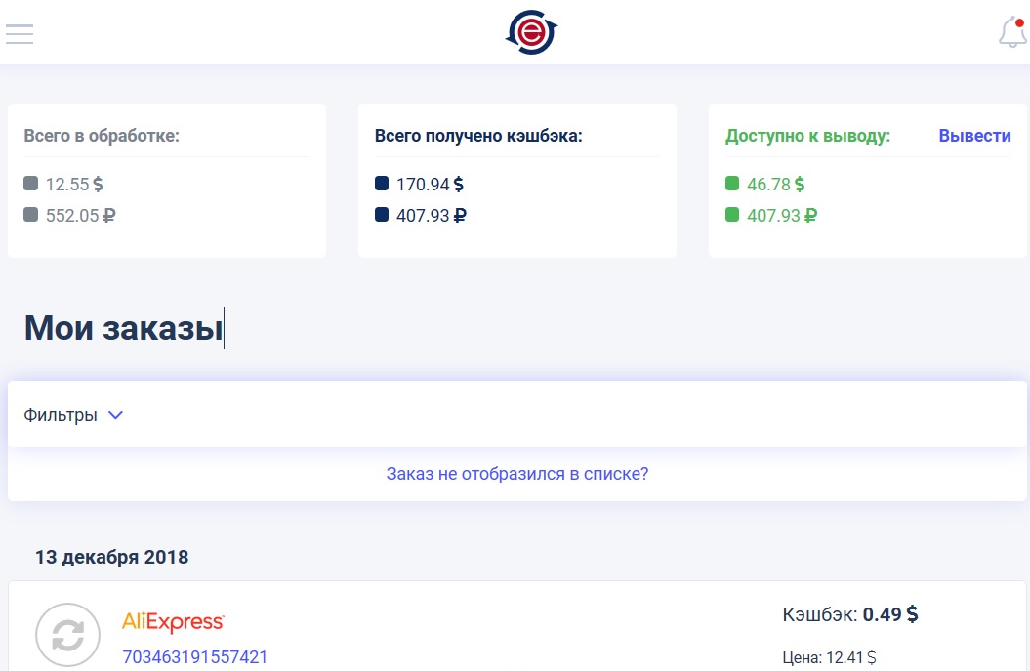
Task: Click the green square beside 407.93 ₽
Action: (x=732, y=215)
